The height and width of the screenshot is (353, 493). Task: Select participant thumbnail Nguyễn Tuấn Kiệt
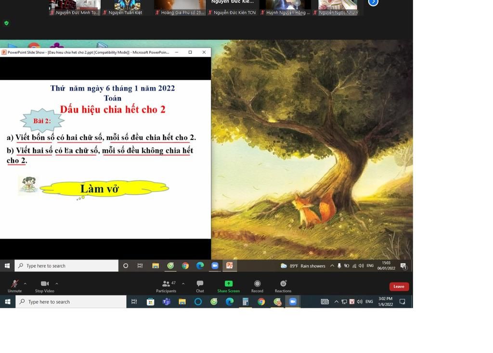point(127,8)
